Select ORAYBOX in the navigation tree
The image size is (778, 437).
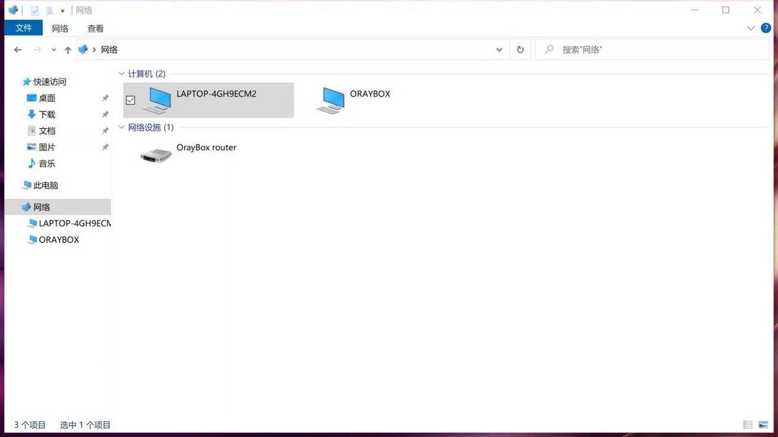click(53, 240)
